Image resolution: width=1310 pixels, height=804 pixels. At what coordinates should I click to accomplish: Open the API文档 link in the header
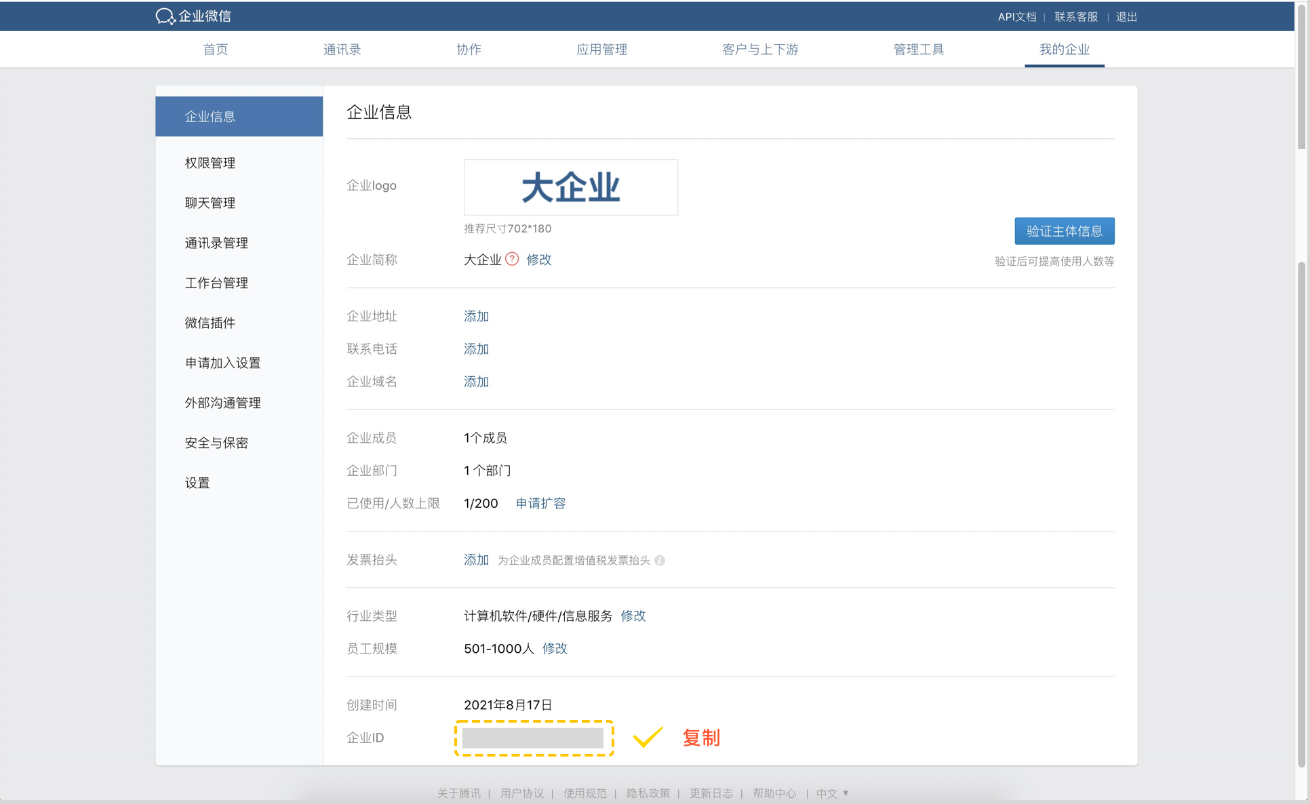click(x=1016, y=17)
